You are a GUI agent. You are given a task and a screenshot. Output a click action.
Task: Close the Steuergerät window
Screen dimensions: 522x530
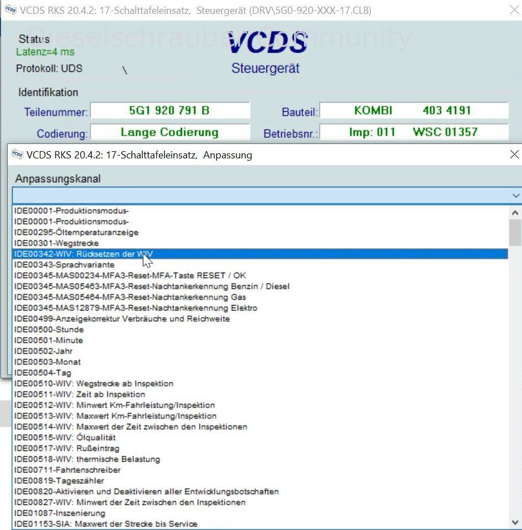point(514,10)
